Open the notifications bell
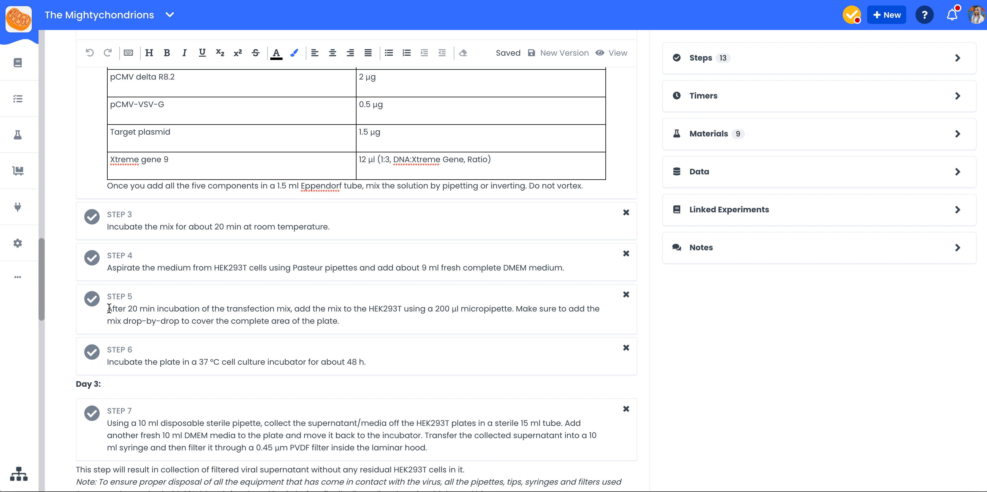Image resolution: width=987 pixels, height=492 pixels. (952, 15)
